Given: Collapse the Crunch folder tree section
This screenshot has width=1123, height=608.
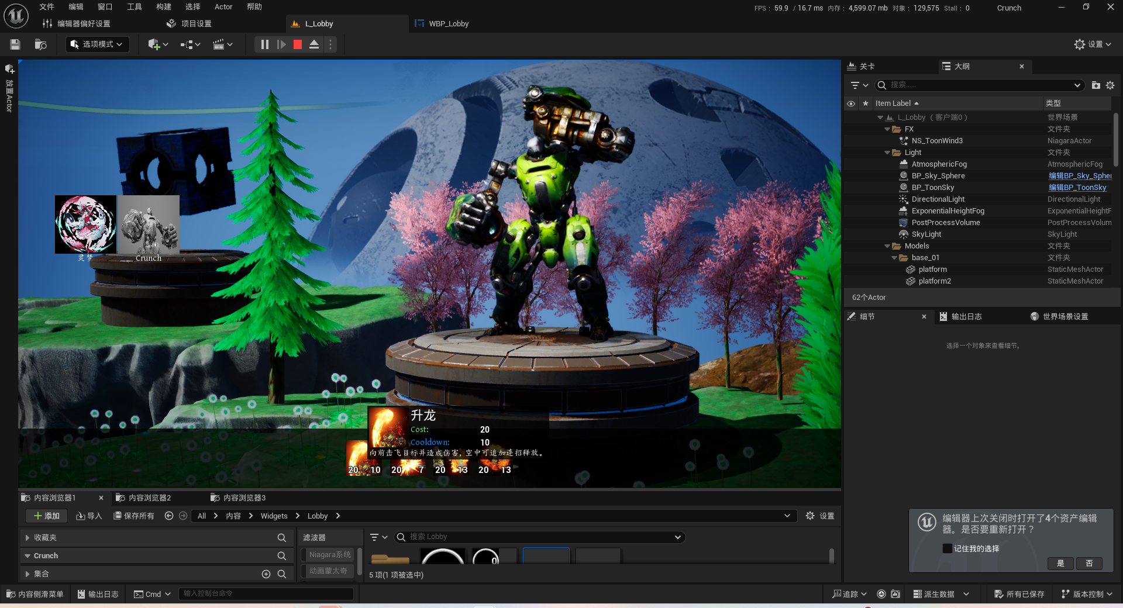Looking at the screenshot, I should 27,556.
